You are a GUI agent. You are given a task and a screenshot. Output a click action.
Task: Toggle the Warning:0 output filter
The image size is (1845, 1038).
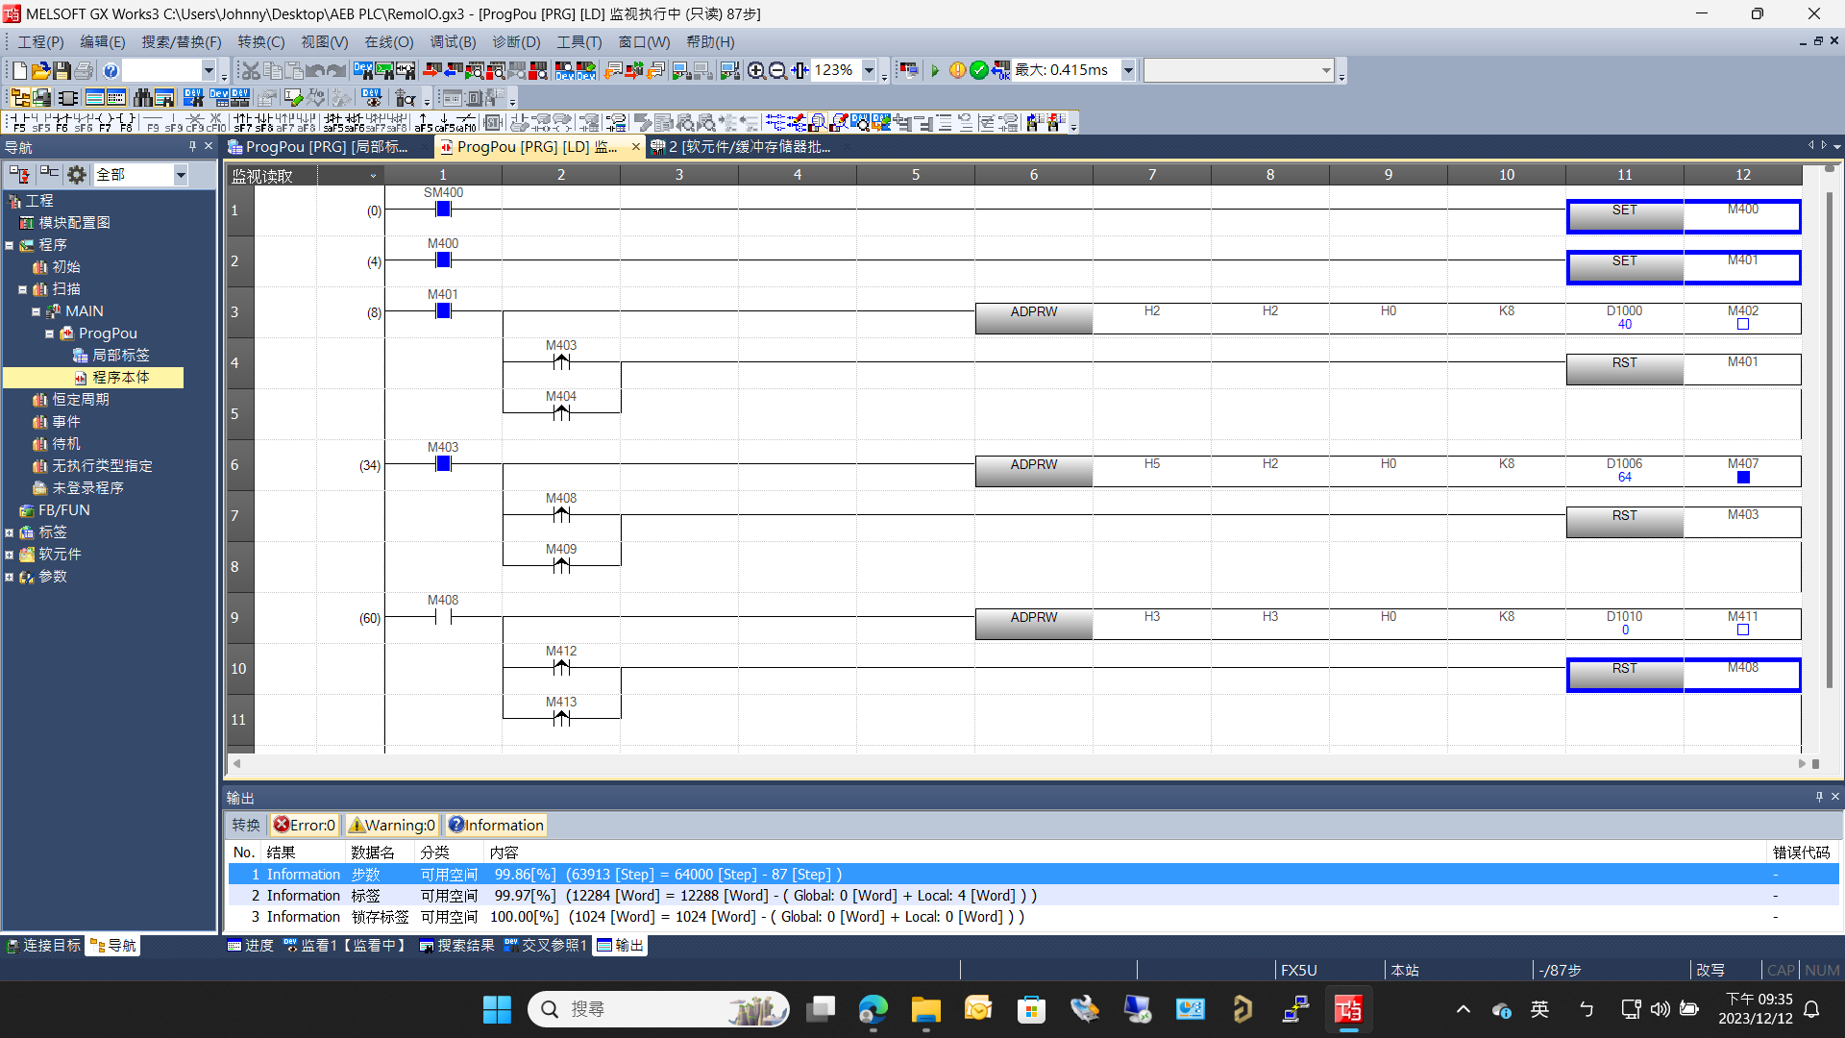392,825
